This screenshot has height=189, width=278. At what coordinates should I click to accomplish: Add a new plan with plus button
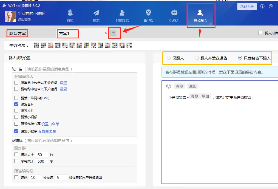click(x=113, y=33)
